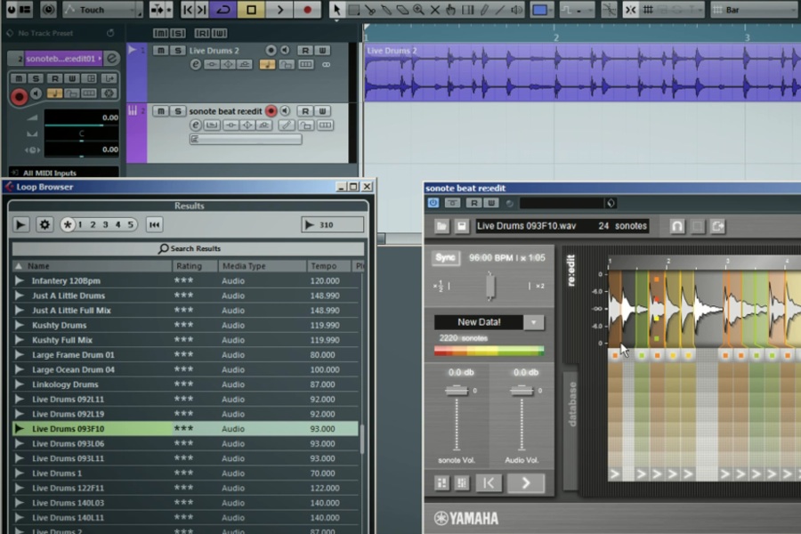Select the Glue tool
Image resolution: width=801 pixels, height=534 pixels.
click(x=386, y=10)
